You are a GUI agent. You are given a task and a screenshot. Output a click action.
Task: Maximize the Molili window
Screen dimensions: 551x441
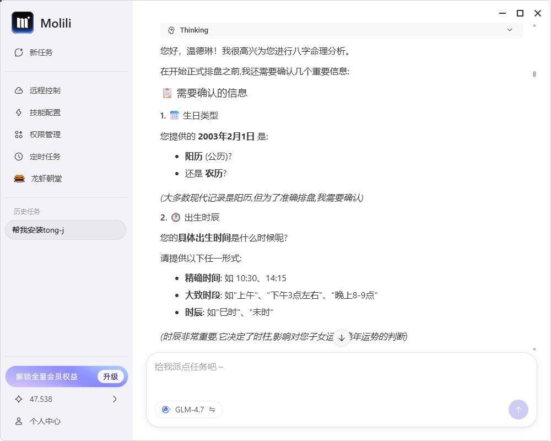click(x=520, y=13)
